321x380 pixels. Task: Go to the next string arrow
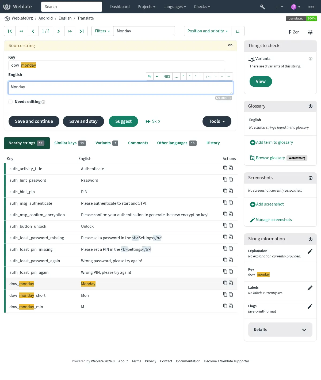[59, 31]
